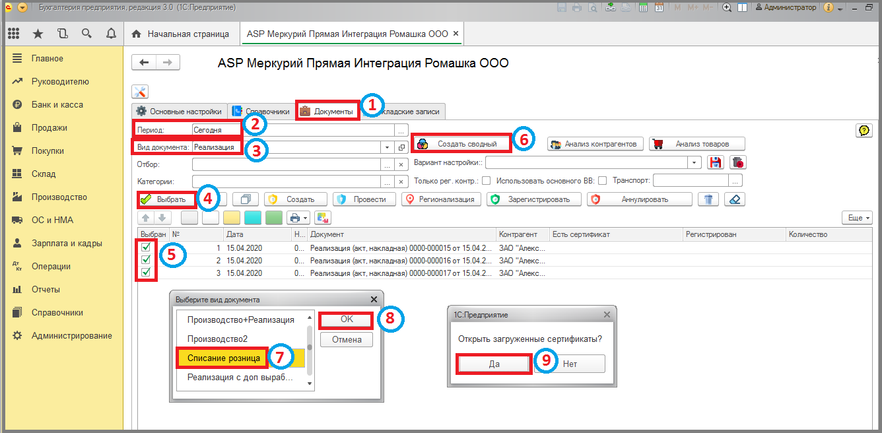Click the Выбрать button

pos(168,199)
